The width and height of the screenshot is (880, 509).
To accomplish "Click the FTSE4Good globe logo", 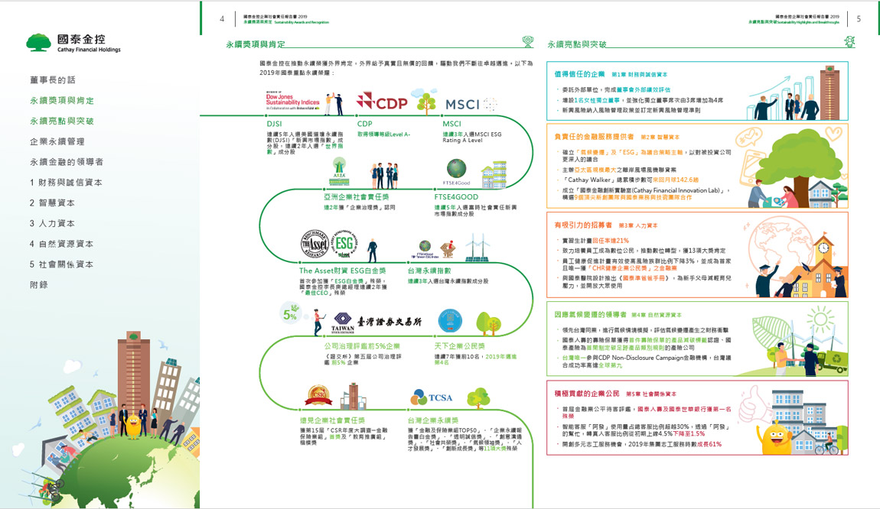I will pos(457,169).
